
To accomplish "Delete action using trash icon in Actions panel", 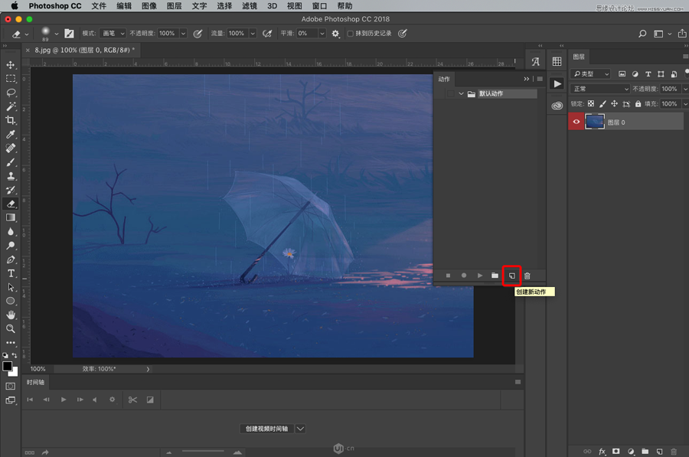I will [527, 276].
